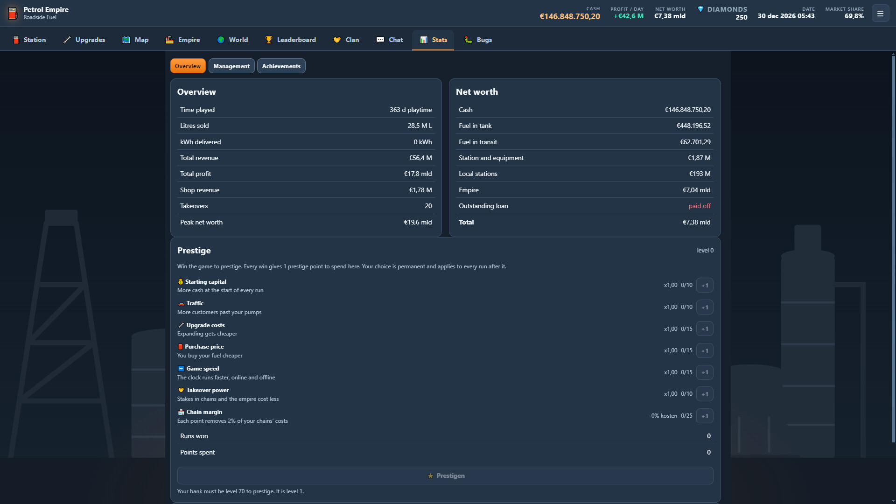Click the Clan handshake icon
Viewport: 896px width, 504px height.
[x=337, y=40]
